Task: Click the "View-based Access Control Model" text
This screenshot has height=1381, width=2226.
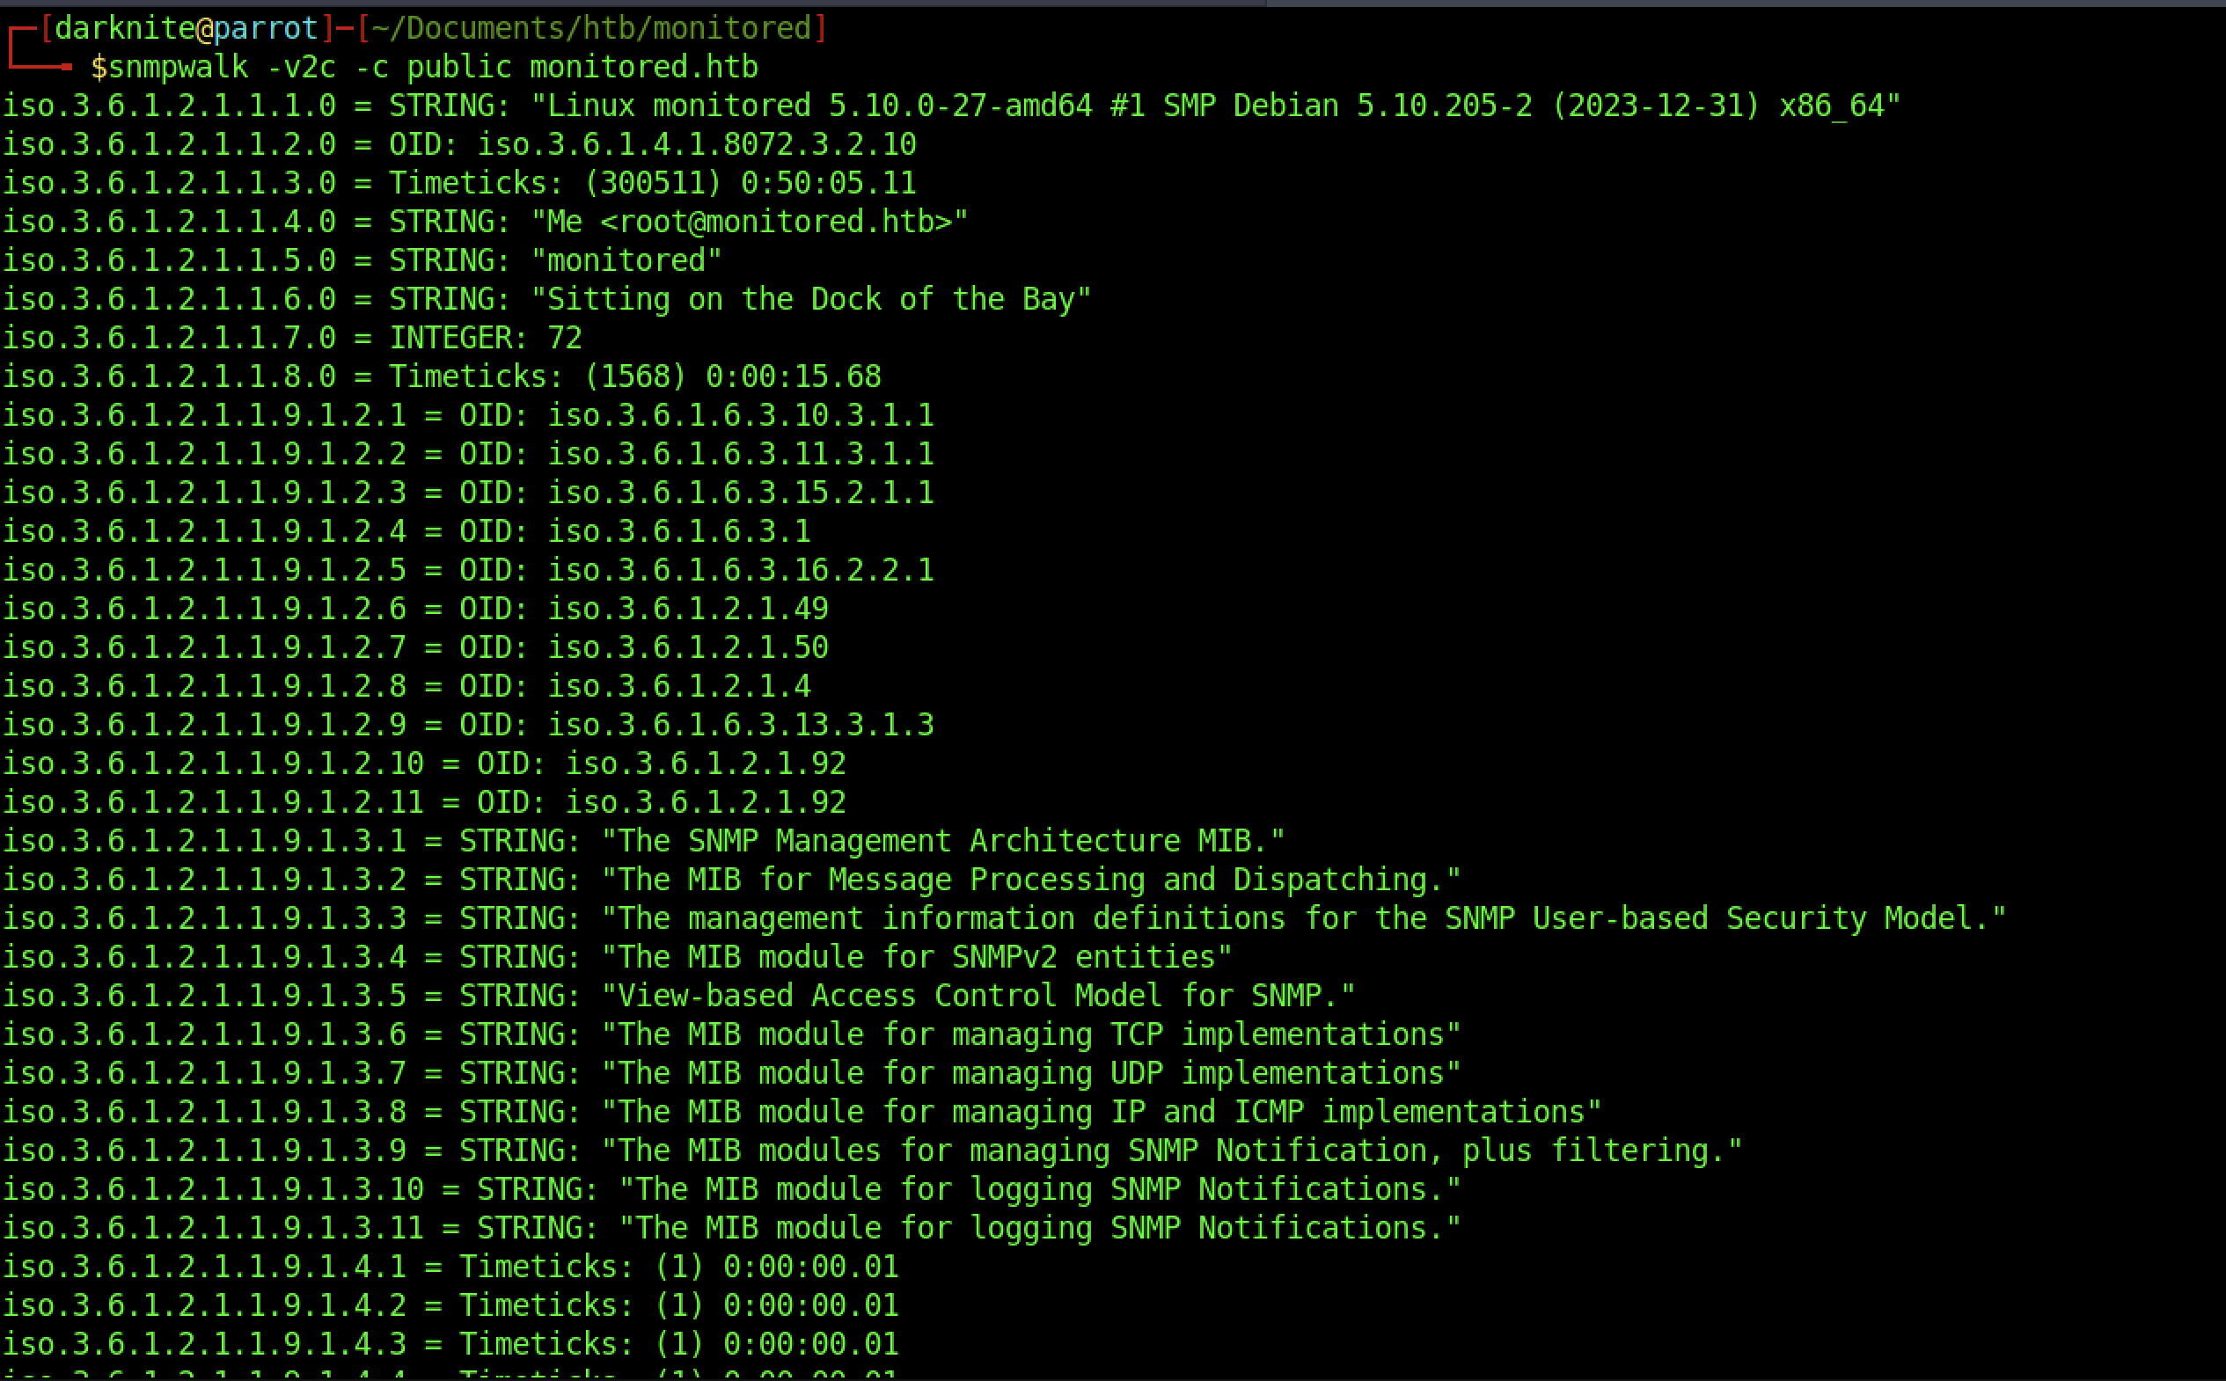Action: pyautogui.click(x=882, y=996)
